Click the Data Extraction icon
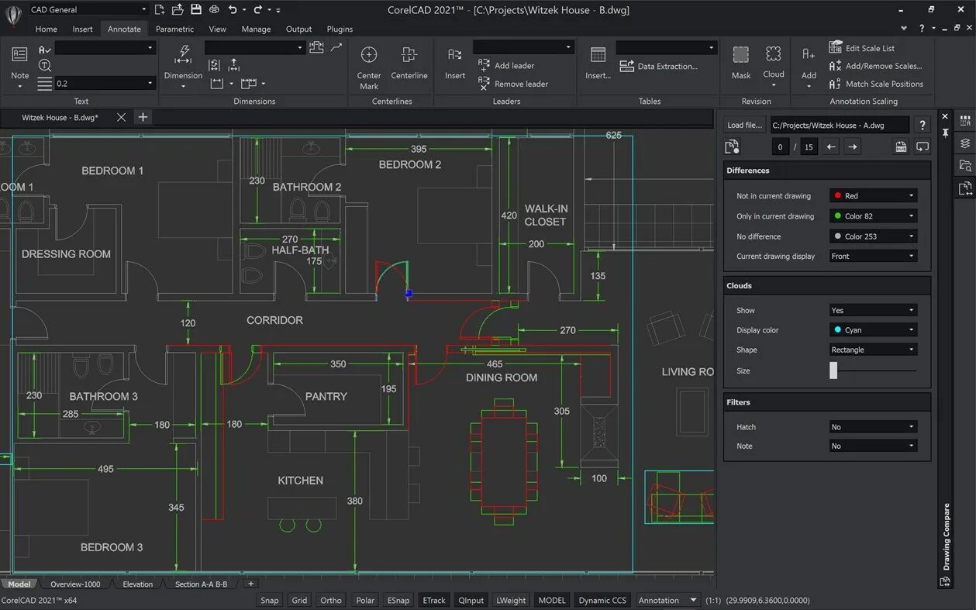This screenshot has width=976, height=610. pos(626,66)
